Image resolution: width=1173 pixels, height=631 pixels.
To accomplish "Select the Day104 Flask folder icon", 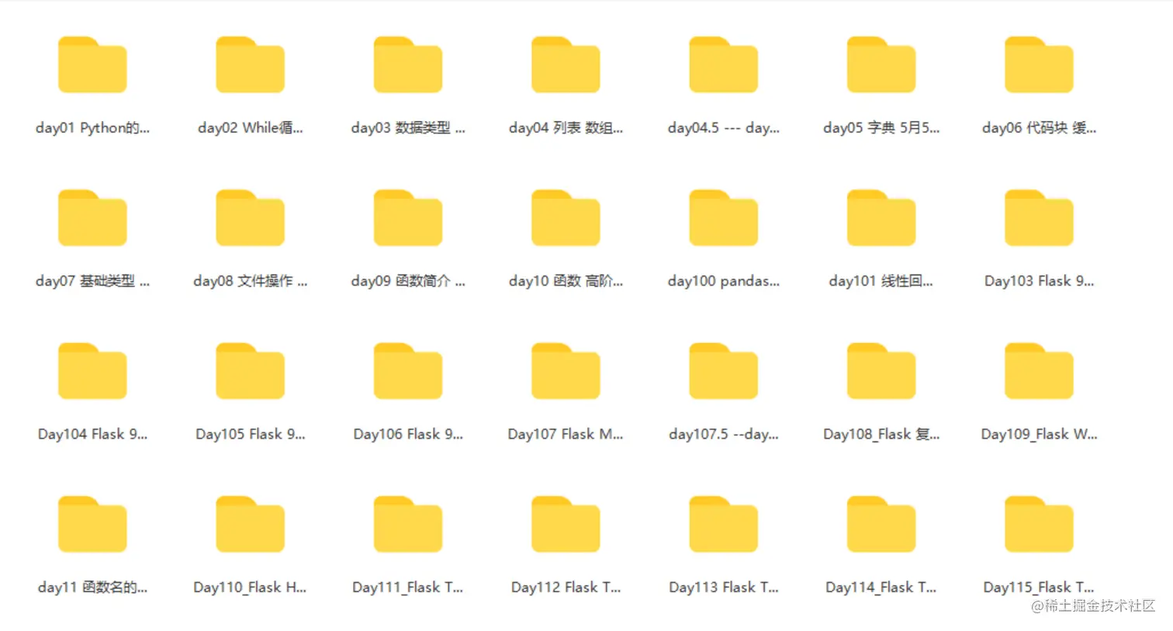I will (x=92, y=371).
